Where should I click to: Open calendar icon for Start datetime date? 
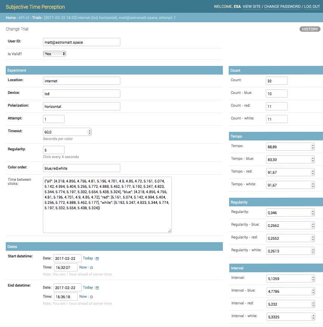click(97, 259)
